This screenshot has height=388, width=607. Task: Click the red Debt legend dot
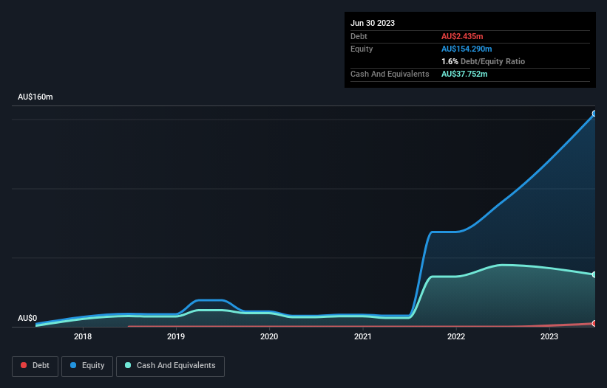24,365
